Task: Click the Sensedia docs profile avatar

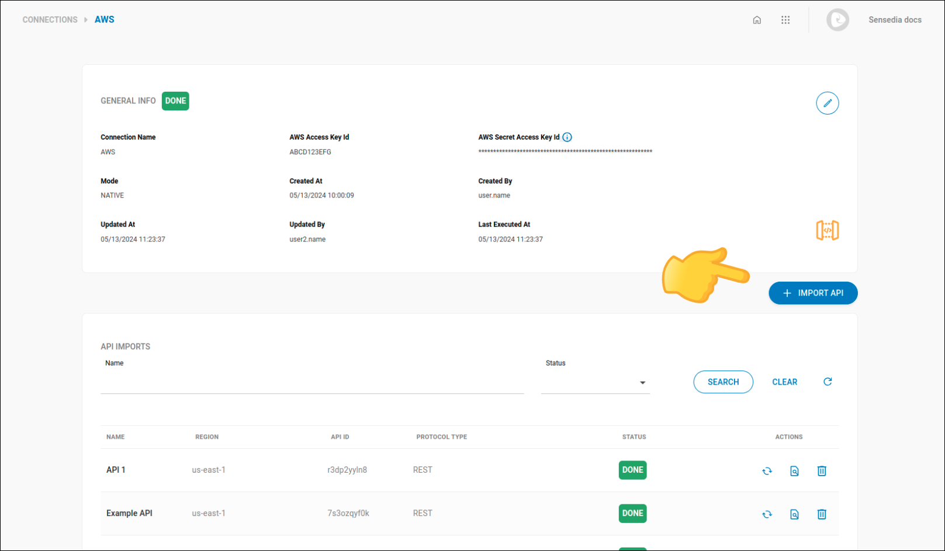Action: point(837,19)
